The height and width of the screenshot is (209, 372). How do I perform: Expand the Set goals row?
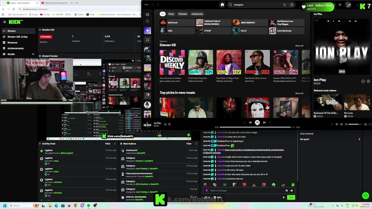[330, 139]
